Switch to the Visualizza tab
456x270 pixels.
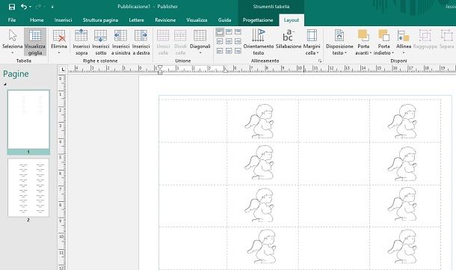coord(197,20)
